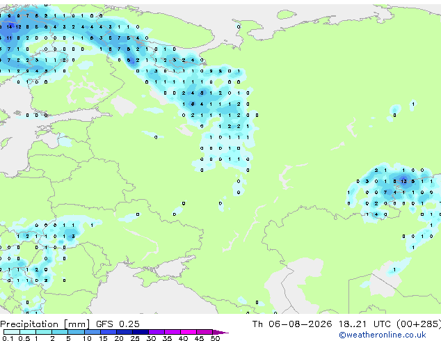Screen dimensions: 441x341
Task: Click the 30–35 mm violet legend swatch
Action: [x=157, y=332]
